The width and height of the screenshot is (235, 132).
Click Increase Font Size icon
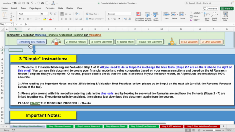coord(51,14)
